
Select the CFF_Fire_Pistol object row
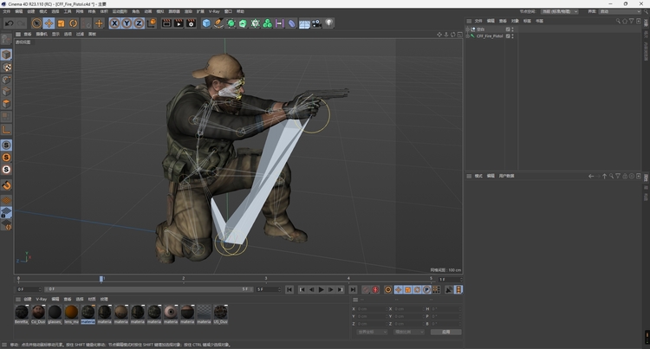[x=490, y=36]
